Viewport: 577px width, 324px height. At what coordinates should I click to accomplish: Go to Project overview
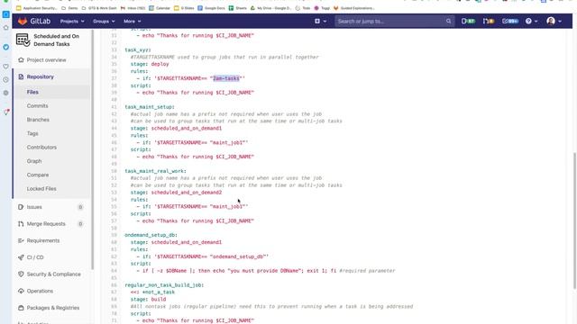[46, 60]
